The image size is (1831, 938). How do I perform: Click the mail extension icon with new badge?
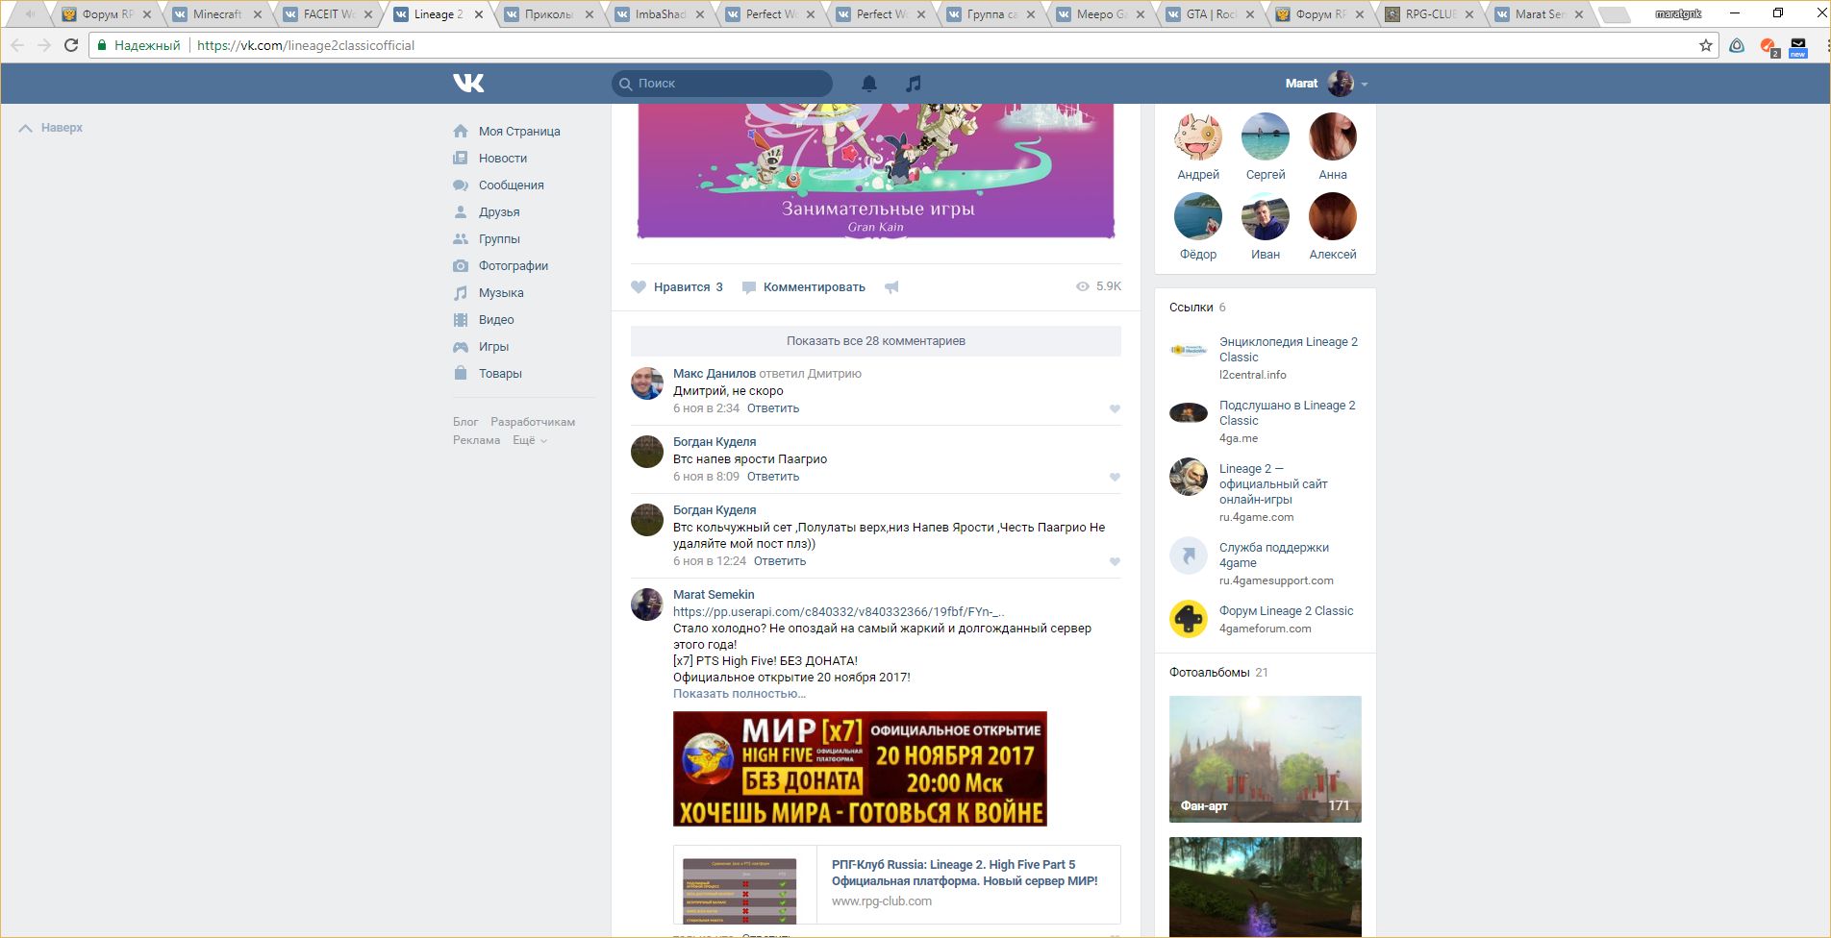tap(1798, 46)
